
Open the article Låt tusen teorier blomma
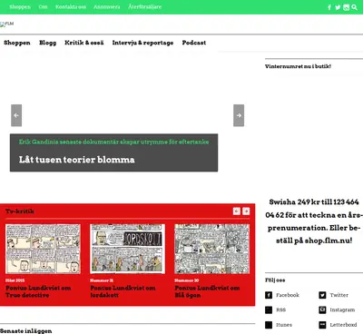tap(77, 160)
